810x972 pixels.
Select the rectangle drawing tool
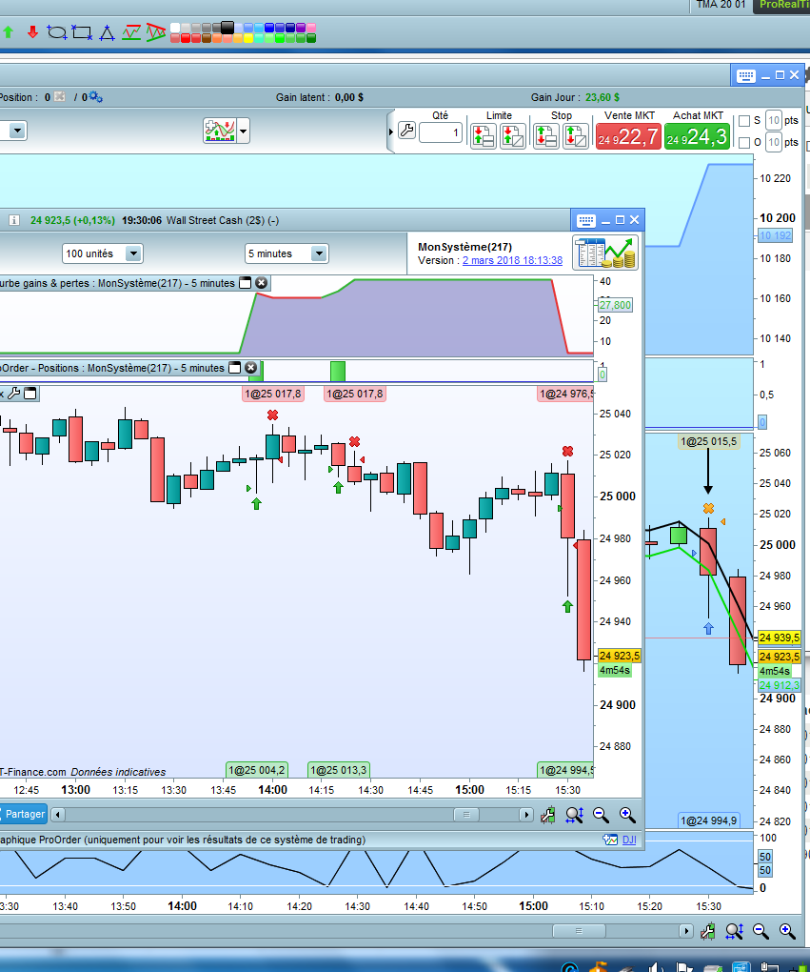(82, 32)
